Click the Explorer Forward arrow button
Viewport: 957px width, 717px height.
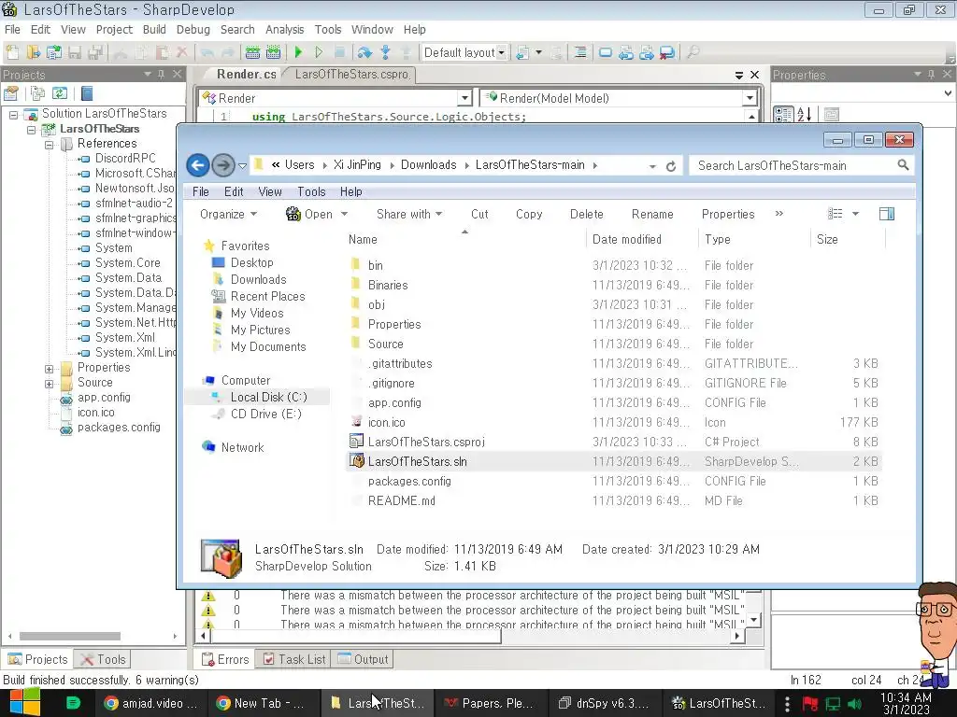click(x=223, y=165)
